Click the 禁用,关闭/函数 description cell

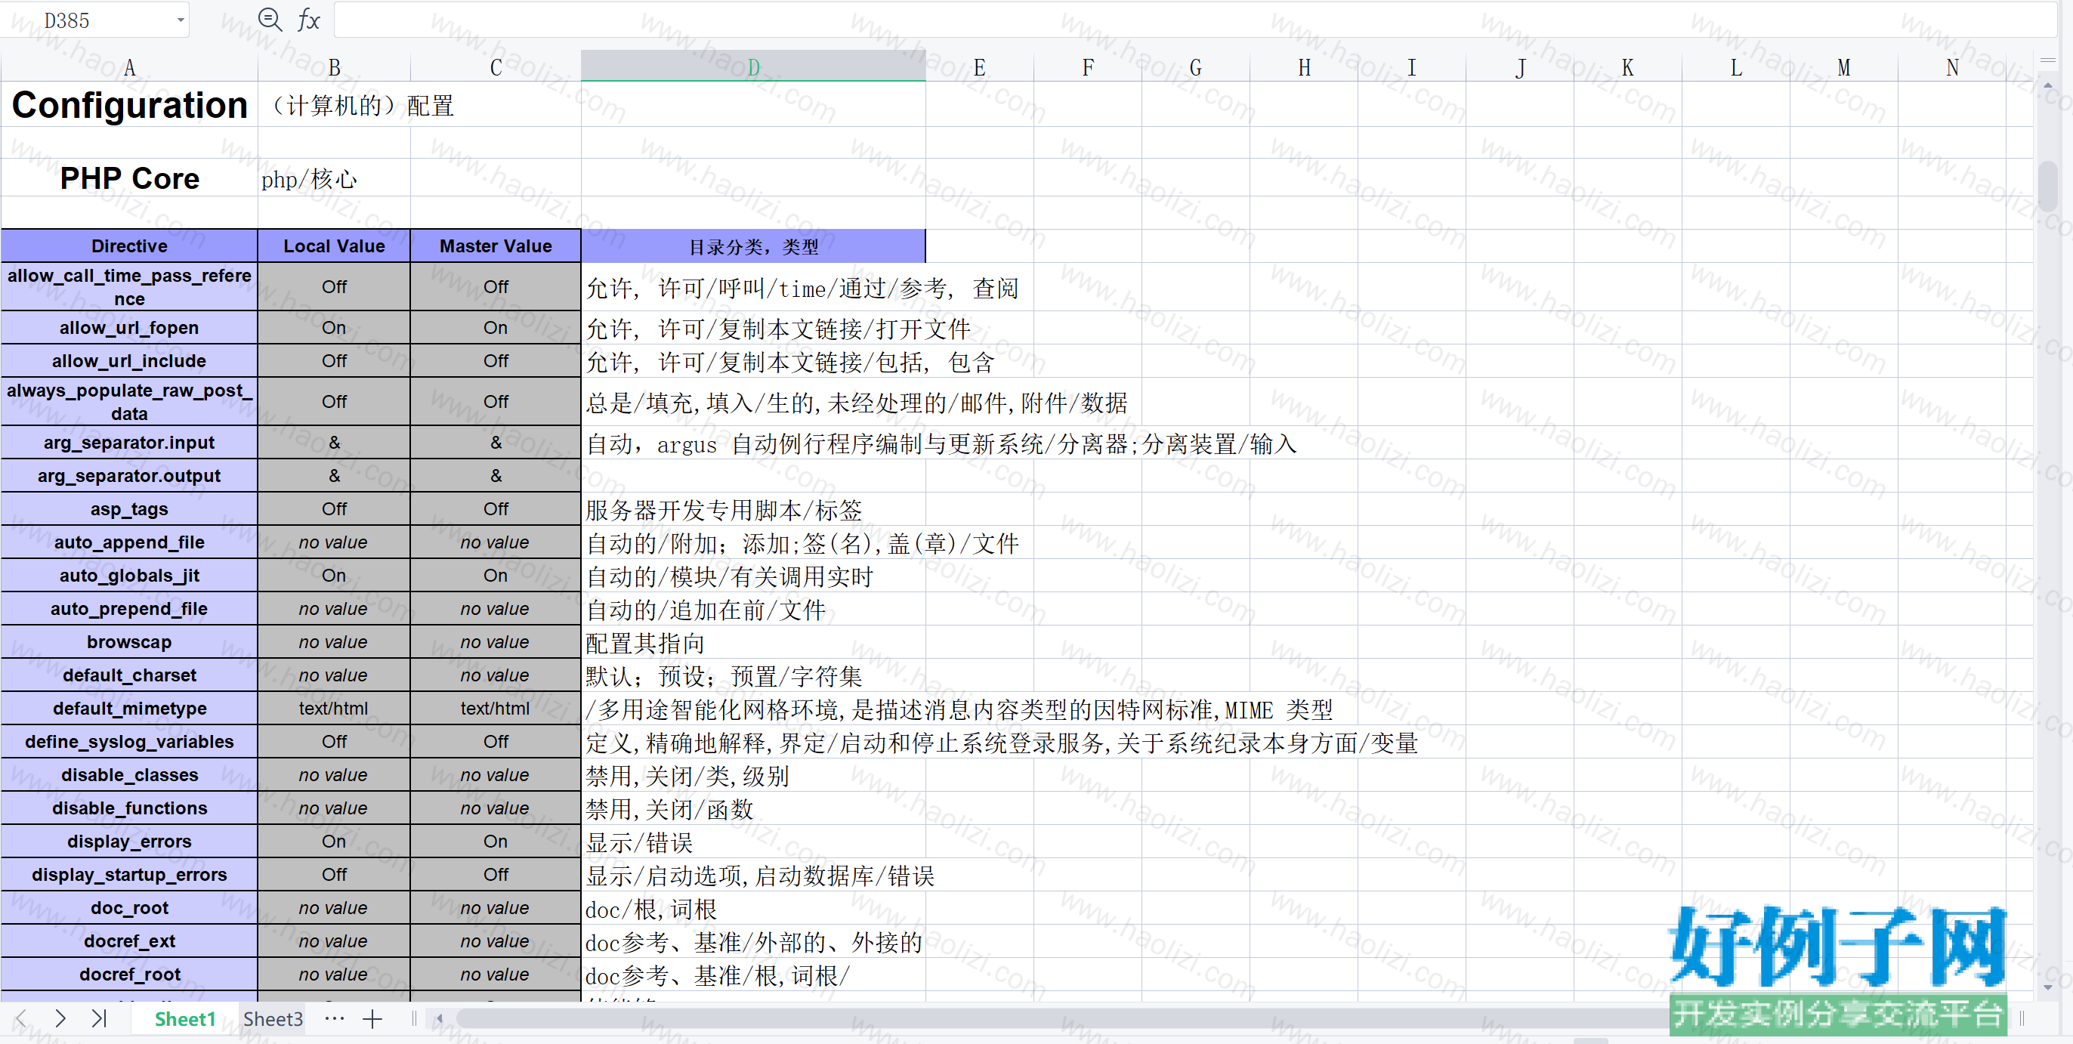coord(753,809)
